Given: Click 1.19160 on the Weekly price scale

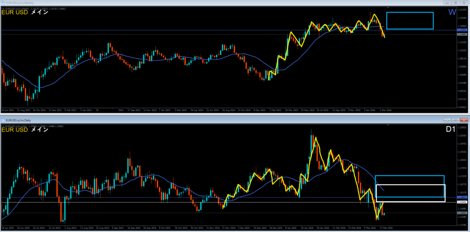Looking at the screenshot, I should click(462, 18).
